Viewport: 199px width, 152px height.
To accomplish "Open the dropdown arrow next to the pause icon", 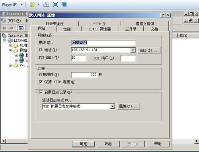I will [x=38, y=5].
